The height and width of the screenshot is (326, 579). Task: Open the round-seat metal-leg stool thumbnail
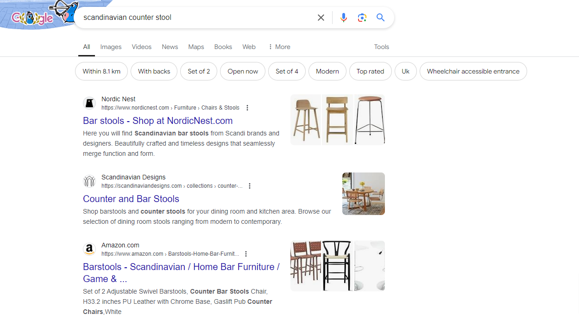point(370,120)
